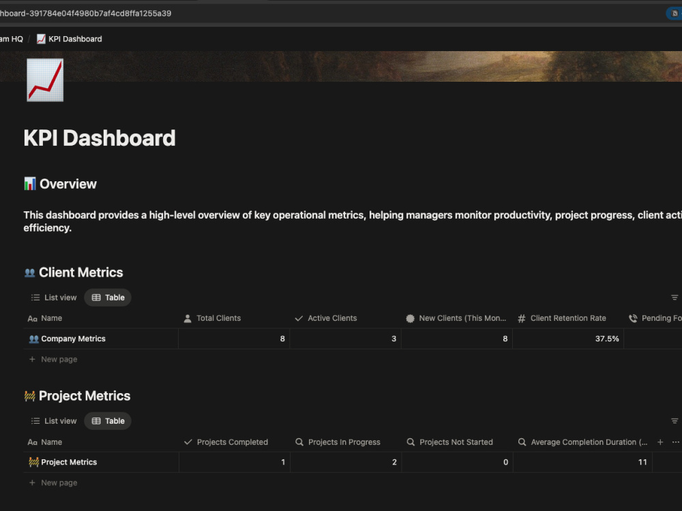Select retention rate cell 37.5%
This screenshot has height=511, width=682.
point(568,339)
